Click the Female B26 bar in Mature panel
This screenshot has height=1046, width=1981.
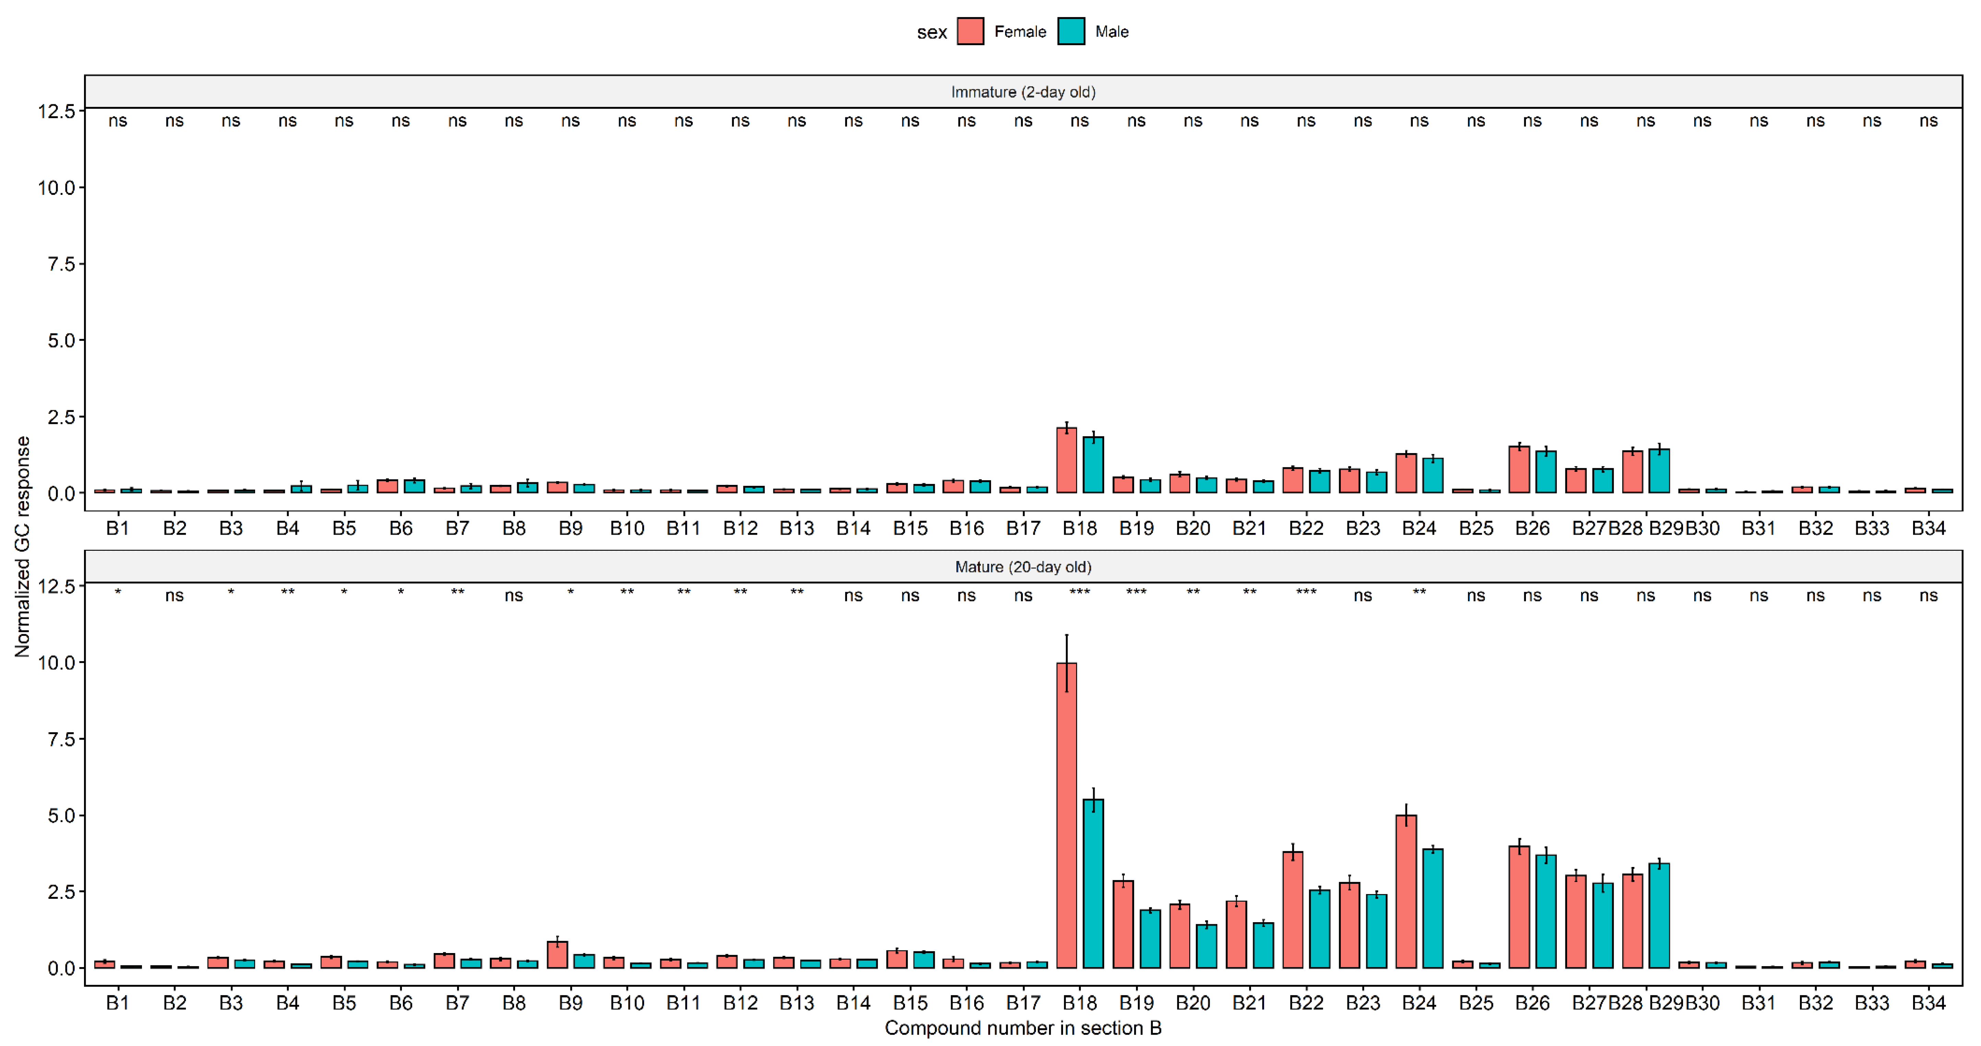(1519, 907)
